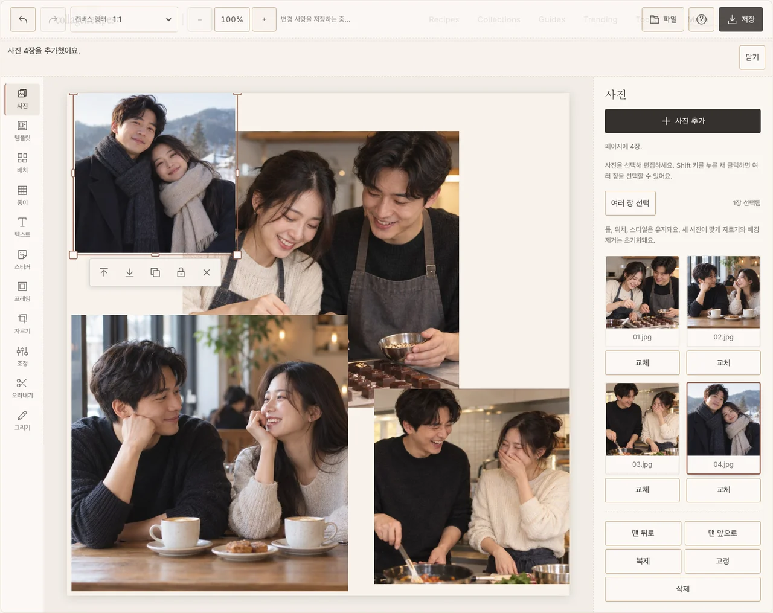773x613 pixels.
Task: Click the 100% zoom level button
Action: pos(232,19)
